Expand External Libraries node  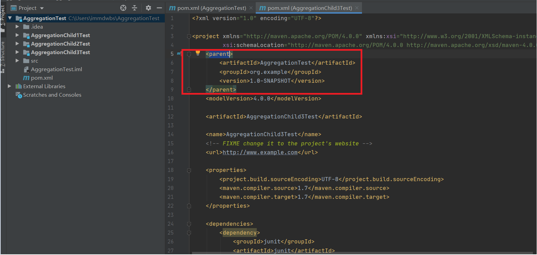tap(10, 86)
